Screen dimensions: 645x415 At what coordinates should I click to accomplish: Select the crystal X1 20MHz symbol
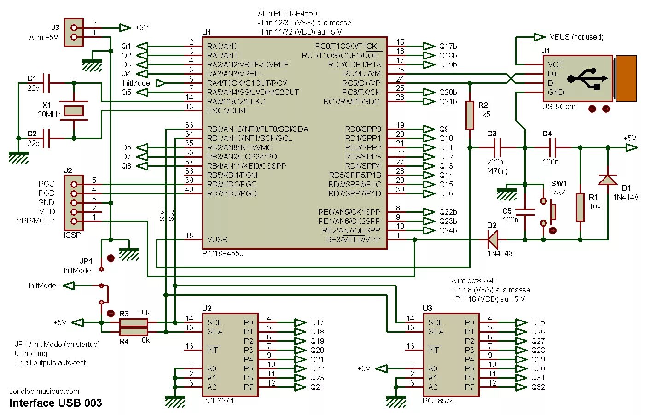pyautogui.click(x=74, y=111)
